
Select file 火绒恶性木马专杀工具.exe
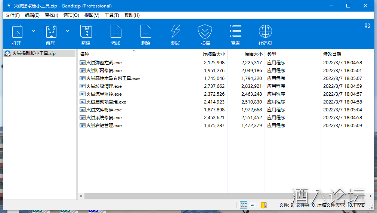click(x=113, y=78)
